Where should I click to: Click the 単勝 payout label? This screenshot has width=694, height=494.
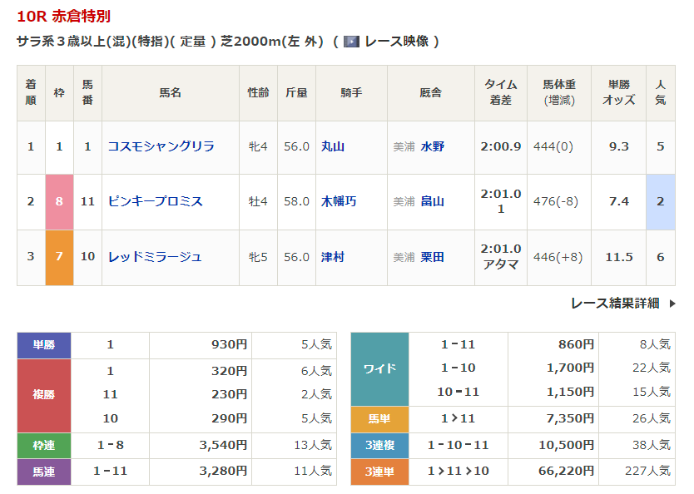pos(44,345)
